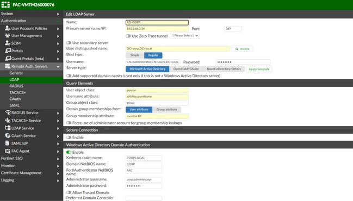Open the OAuth submenu item
This screenshot has width=353, height=201.
pyautogui.click(x=32, y=99)
